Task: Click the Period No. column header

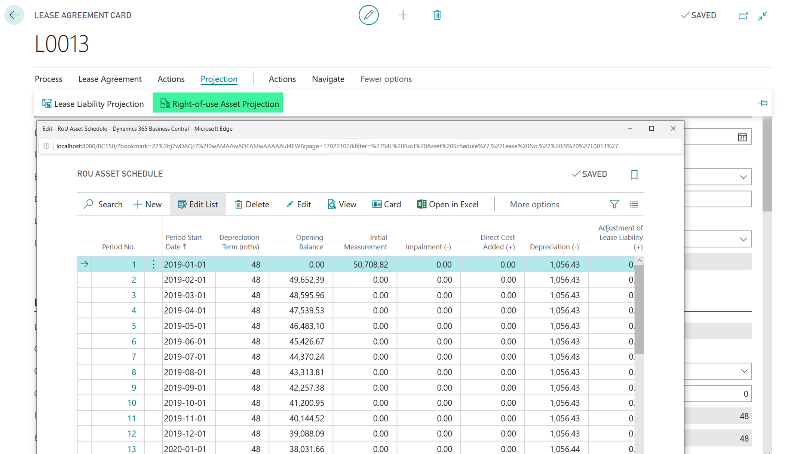Action: pyautogui.click(x=118, y=247)
